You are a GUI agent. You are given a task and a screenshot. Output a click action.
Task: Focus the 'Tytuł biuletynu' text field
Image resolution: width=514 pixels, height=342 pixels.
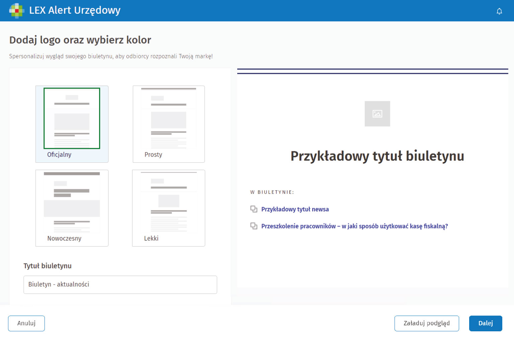(x=120, y=285)
